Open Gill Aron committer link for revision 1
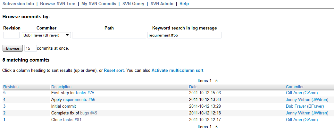The height and width of the screenshot is (134, 334). coord(302,120)
